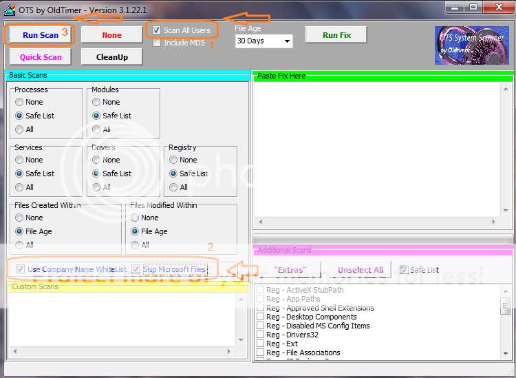Image resolution: width=516 pixels, height=378 pixels.
Task: Click Paste Fix Here horizontal scroll right arrow
Action: (493, 222)
